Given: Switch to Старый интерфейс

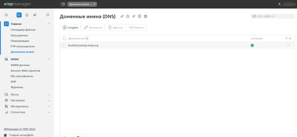Looking at the screenshot, I should 22,135.
